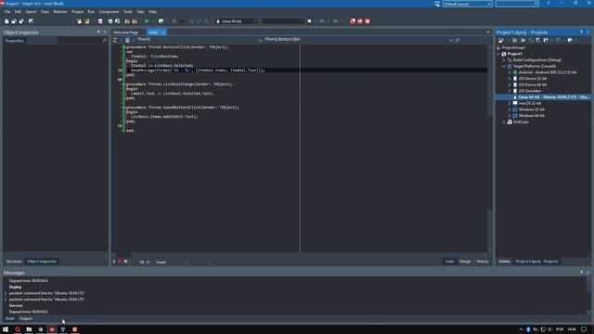The width and height of the screenshot is (594, 334).
Task: Select the iOS Simulator platform
Action: [530, 91]
